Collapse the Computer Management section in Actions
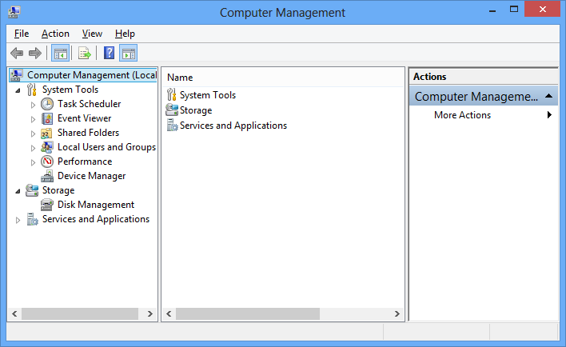This screenshot has height=347, width=566. pos(549,97)
